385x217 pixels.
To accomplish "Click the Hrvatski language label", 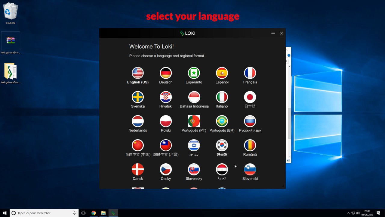I will [x=166, y=106].
